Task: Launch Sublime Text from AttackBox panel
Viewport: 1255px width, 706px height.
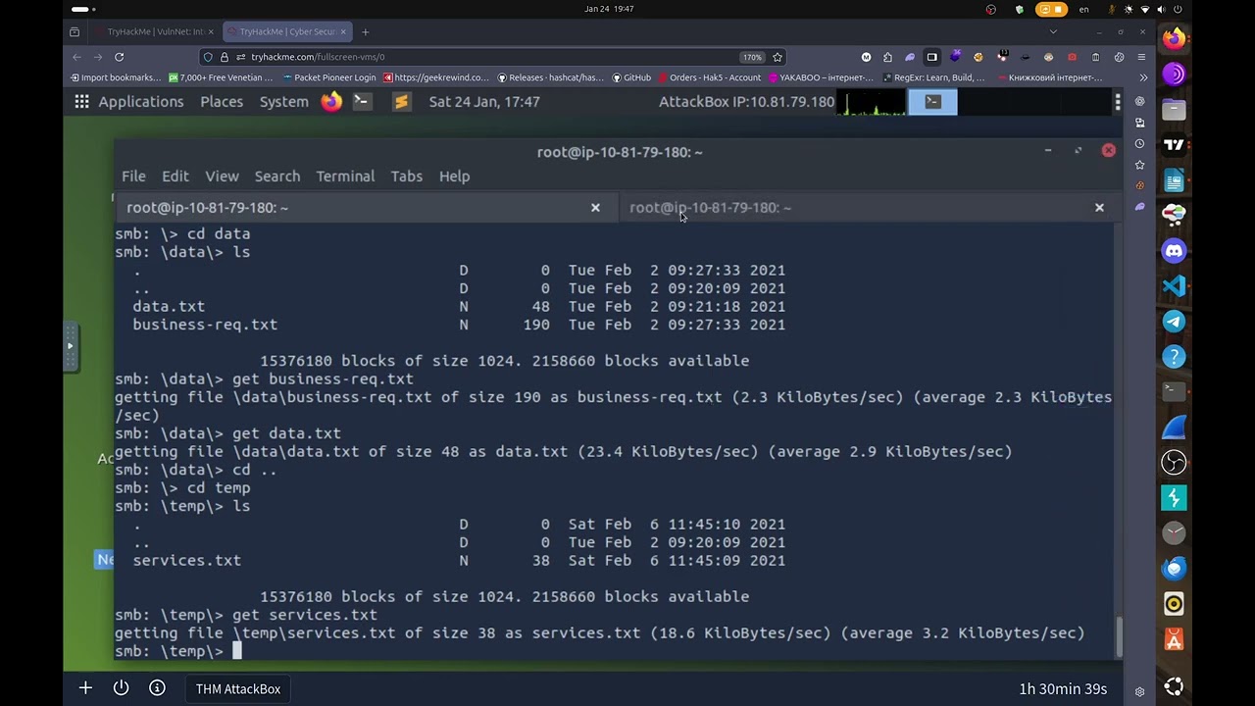Action: (x=400, y=101)
